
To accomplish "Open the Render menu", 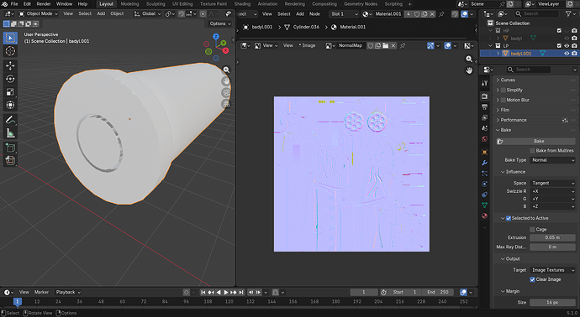I will (x=43, y=4).
